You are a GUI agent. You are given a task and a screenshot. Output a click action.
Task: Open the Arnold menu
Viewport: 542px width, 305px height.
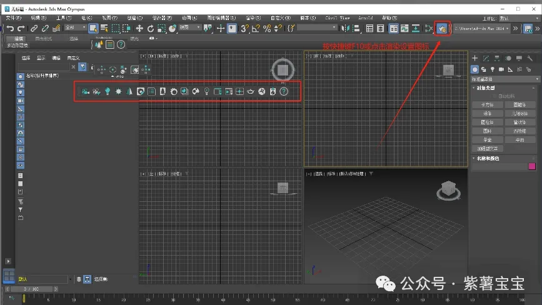tap(365, 18)
